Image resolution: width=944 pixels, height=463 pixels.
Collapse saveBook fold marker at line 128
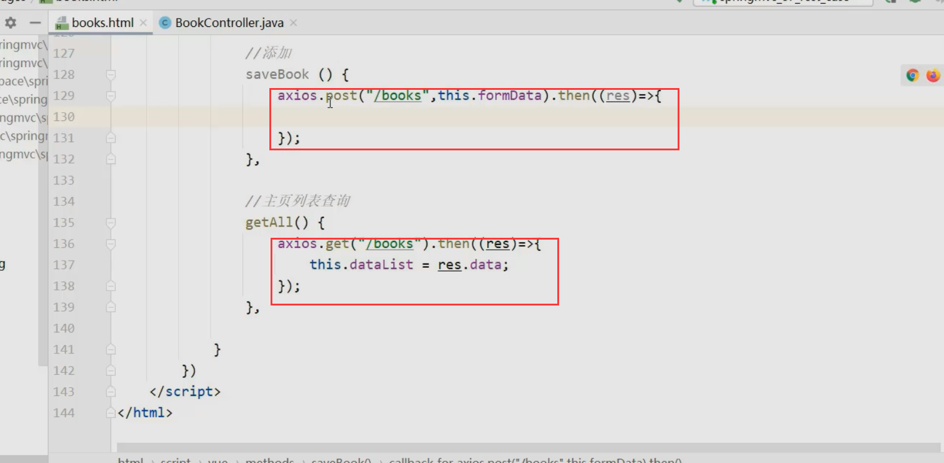pos(111,75)
